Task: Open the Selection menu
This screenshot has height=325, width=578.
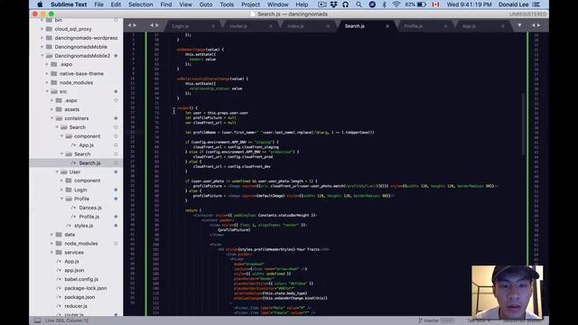Action: [141, 5]
